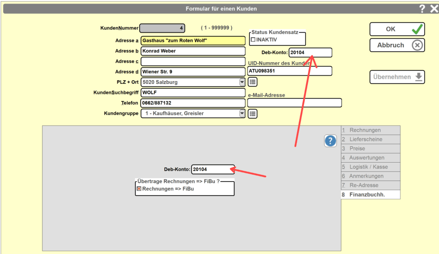Expand the Kundengruppe dropdown
The image size is (439, 254).
pos(242,113)
